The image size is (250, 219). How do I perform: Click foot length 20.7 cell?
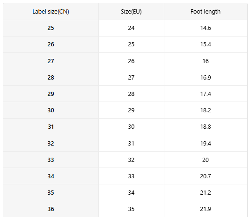point(206,176)
